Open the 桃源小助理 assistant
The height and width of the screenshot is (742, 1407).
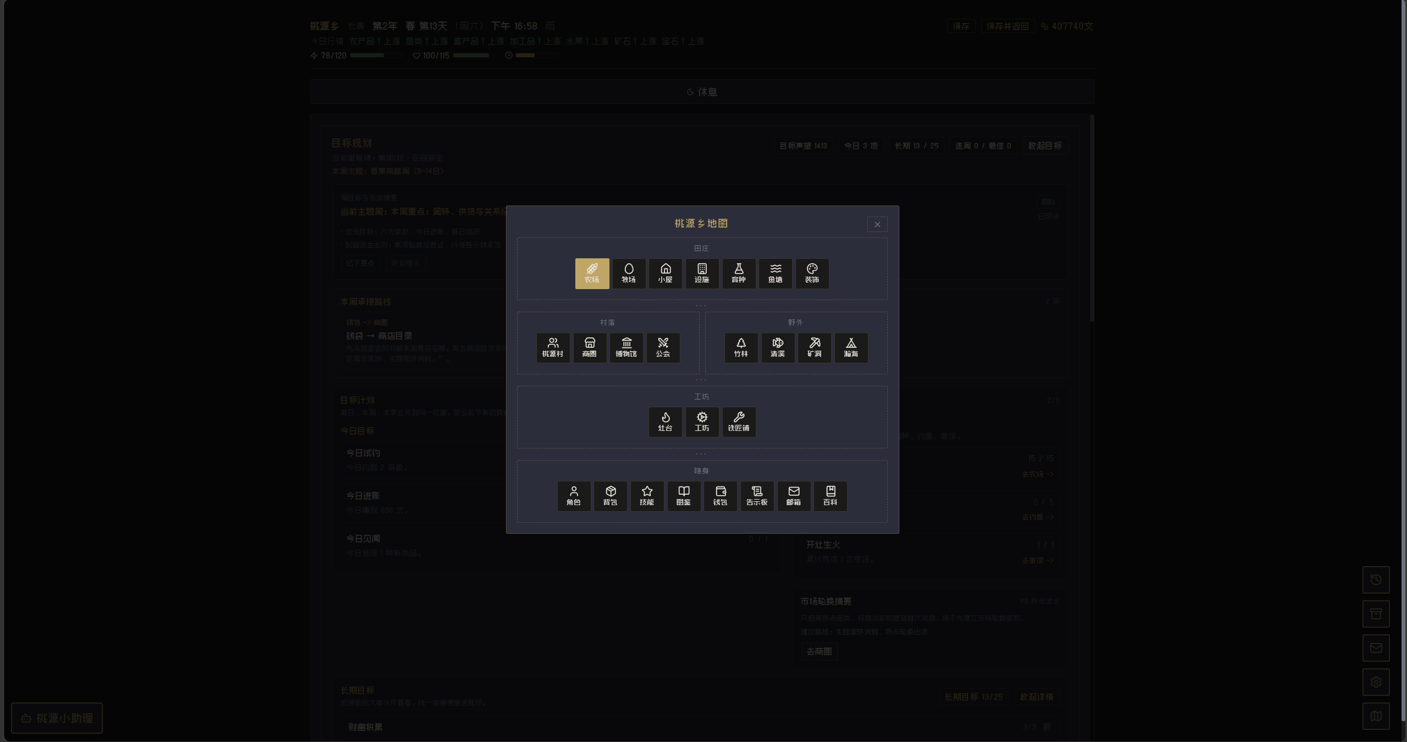tap(57, 718)
